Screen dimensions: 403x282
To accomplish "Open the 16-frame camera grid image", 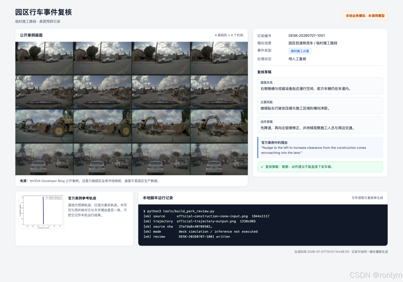I will 131,109.
